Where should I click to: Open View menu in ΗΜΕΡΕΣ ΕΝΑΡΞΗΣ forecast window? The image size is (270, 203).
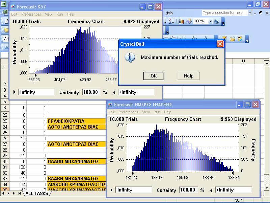tap(146, 112)
